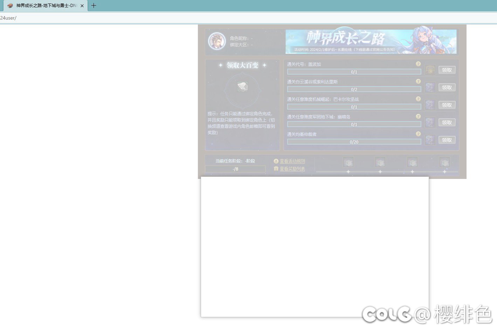The image size is (497, 333).
Task: Click the -/8 task stage field
Action: [235, 169]
